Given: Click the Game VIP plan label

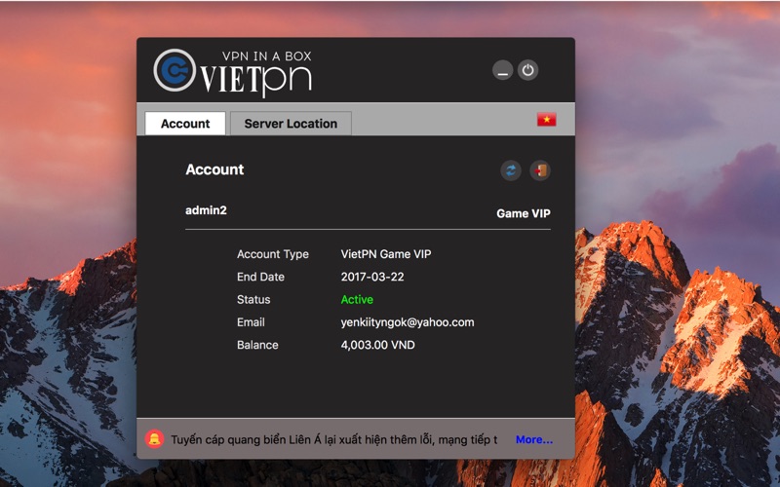Looking at the screenshot, I should (524, 213).
